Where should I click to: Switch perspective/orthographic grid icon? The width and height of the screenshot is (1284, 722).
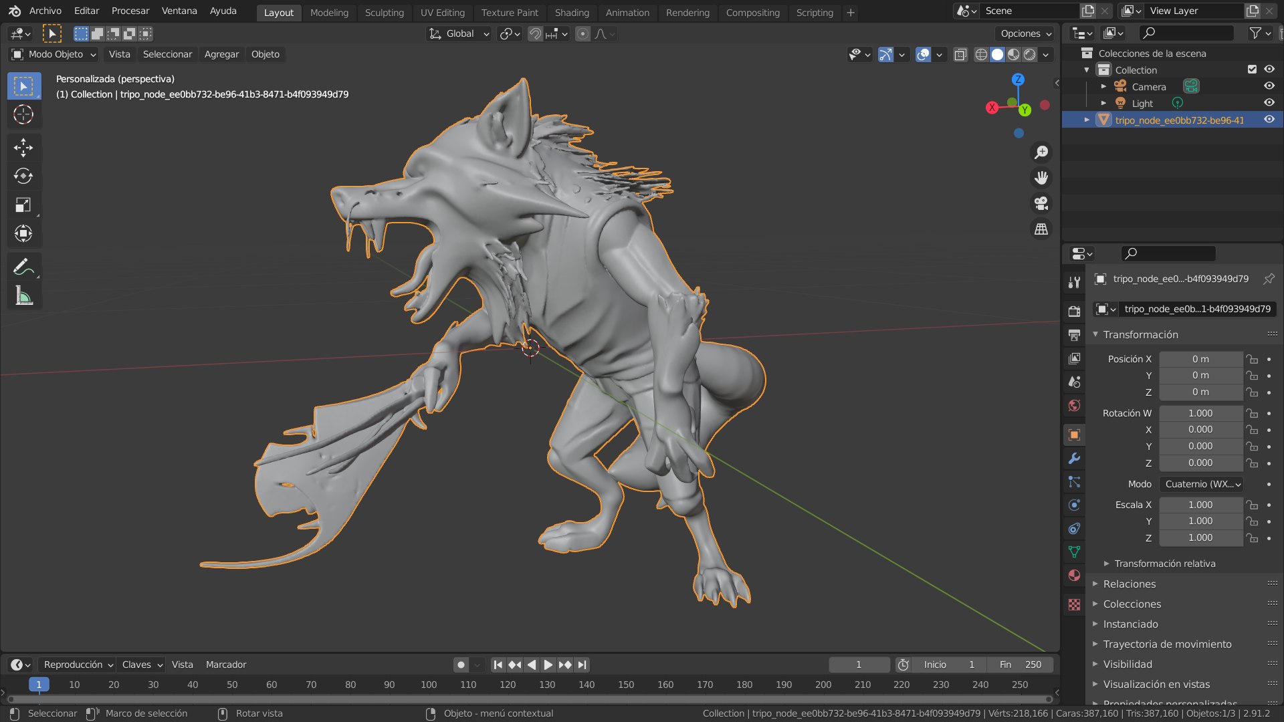tap(1041, 229)
